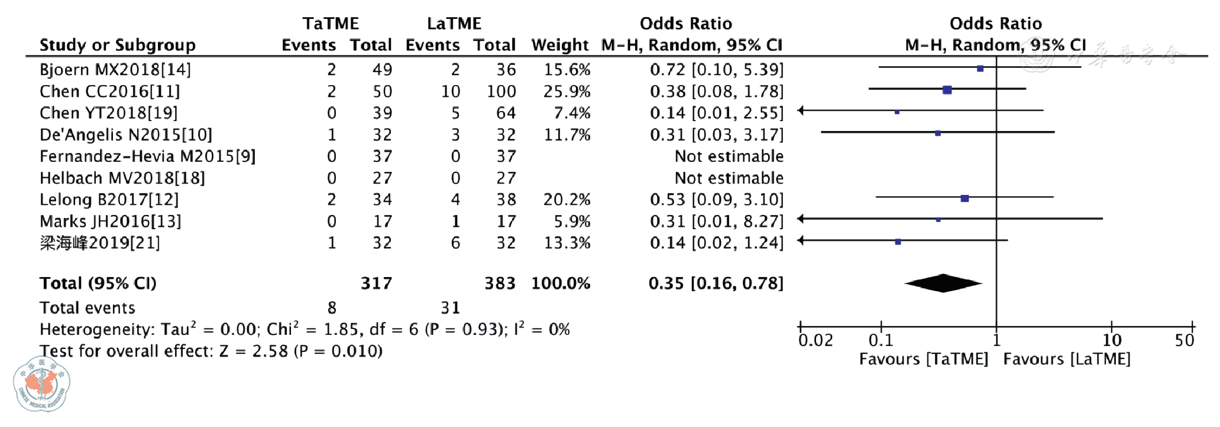The image size is (1220, 427).
Task: Click the "Total (95% CI)" row label
Action: click(x=98, y=283)
